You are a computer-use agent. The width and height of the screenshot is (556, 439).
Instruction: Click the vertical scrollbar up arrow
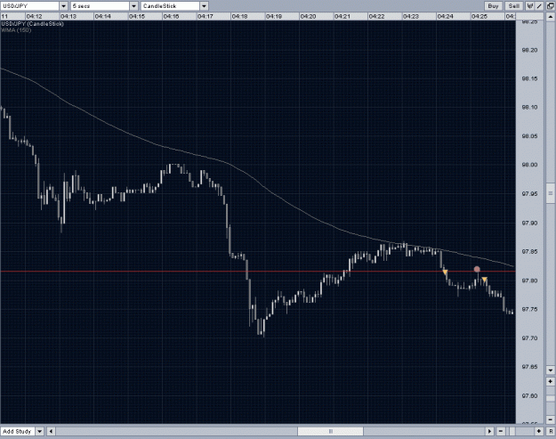(x=551, y=17)
